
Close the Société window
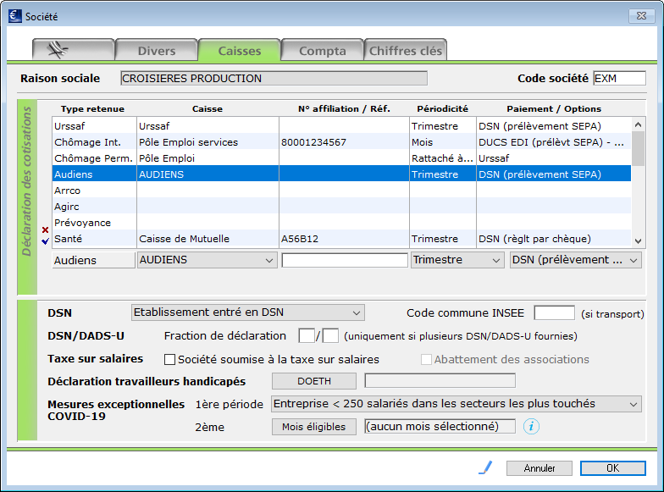[x=641, y=16]
